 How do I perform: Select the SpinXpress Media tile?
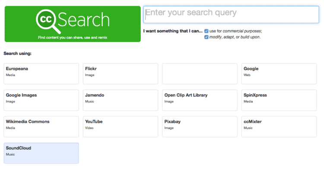279,100
